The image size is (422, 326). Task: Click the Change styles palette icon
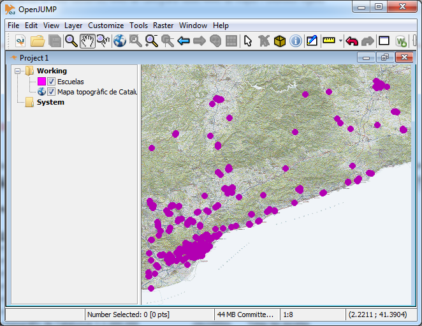click(x=215, y=41)
